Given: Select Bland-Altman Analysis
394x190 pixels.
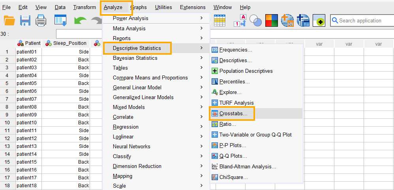Looking at the screenshot, I should (256, 167).
